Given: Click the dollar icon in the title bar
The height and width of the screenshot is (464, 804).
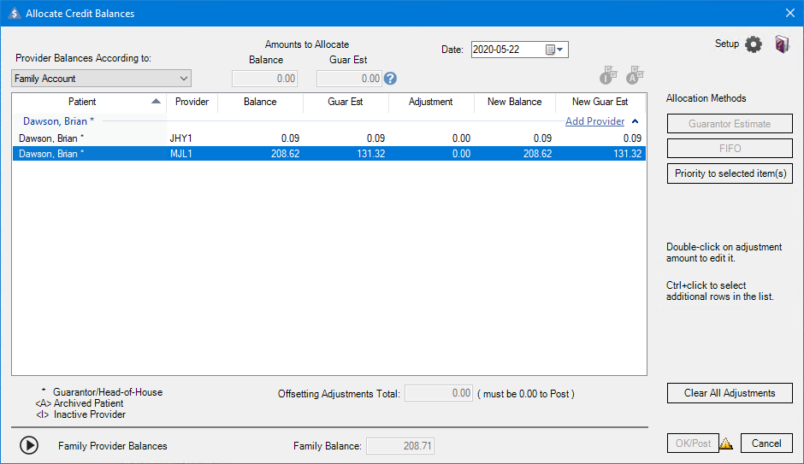Looking at the screenshot, I should tap(13, 14).
